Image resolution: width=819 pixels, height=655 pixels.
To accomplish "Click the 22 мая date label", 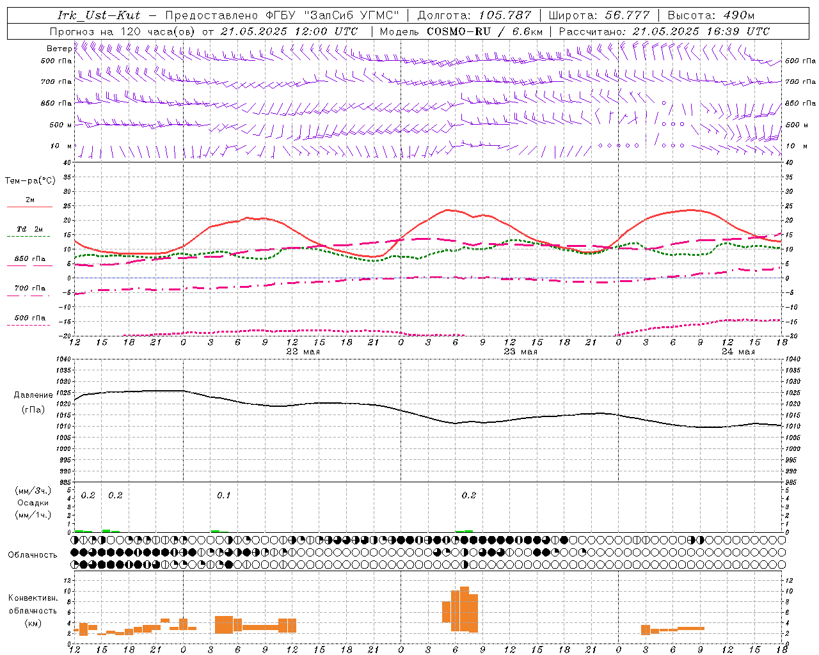I will pos(303,352).
